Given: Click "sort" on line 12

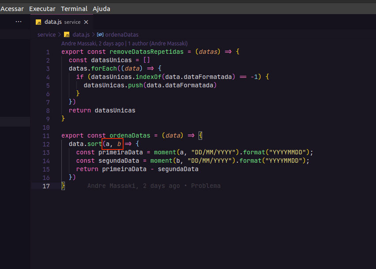Looking at the screenshot, I should 95,144.
